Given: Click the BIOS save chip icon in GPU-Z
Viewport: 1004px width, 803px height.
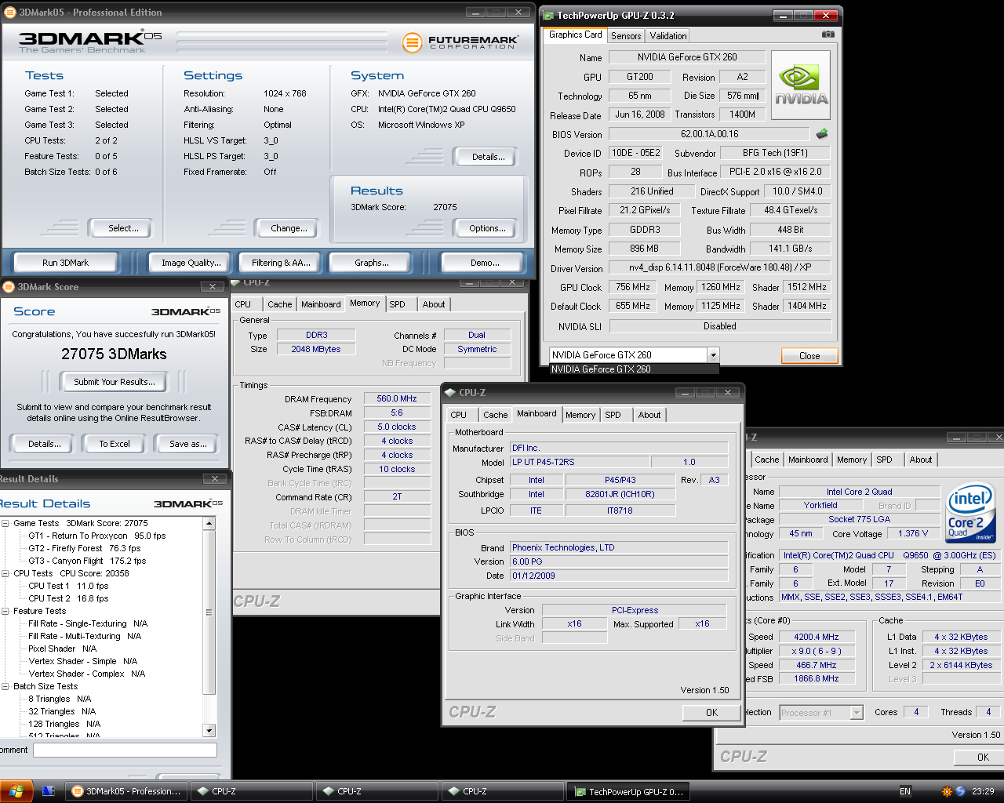Looking at the screenshot, I should pyautogui.click(x=822, y=134).
